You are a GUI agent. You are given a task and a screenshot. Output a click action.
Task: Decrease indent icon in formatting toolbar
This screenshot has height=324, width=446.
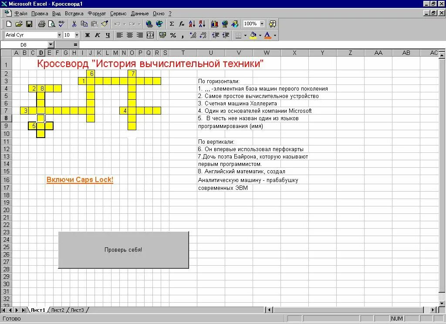216,35
